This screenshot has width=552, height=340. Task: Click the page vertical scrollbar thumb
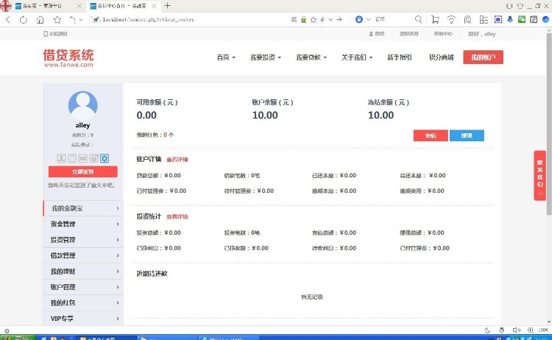tap(549, 123)
